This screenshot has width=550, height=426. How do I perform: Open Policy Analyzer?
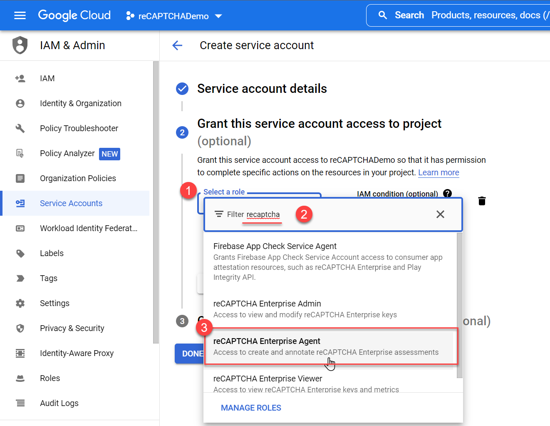click(x=67, y=153)
